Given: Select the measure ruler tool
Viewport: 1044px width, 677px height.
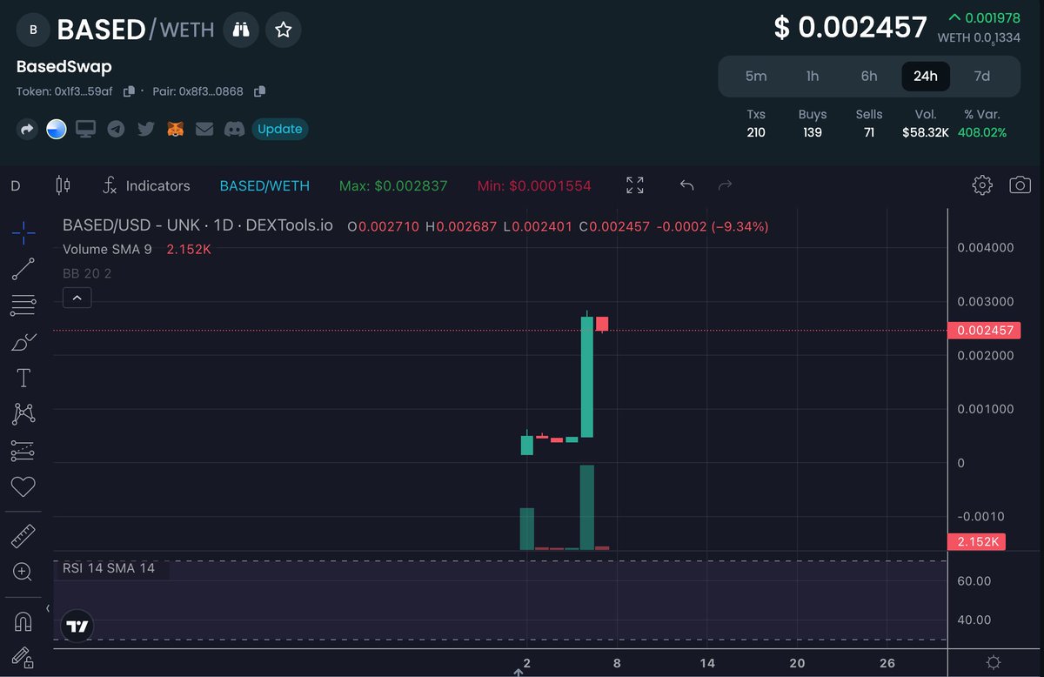Looking at the screenshot, I should (x=23, y=536).
